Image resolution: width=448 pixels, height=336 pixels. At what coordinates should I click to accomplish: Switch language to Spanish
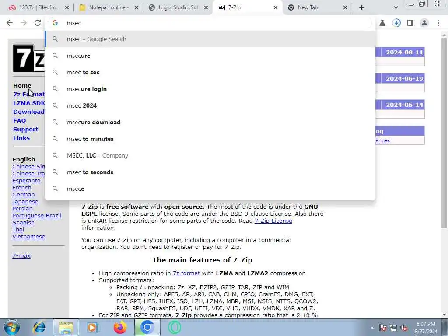(x=23, y=223)
